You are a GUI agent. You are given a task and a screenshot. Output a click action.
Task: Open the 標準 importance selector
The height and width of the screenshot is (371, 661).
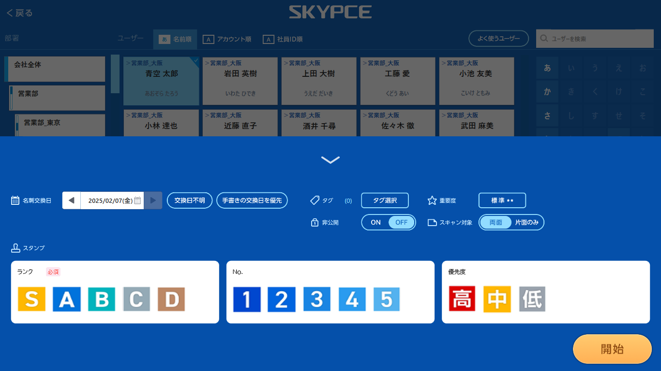click(x=502, y=200)
